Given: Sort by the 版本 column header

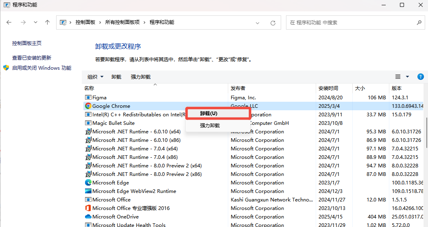Looking at the screenshot, I should (406, 88).
